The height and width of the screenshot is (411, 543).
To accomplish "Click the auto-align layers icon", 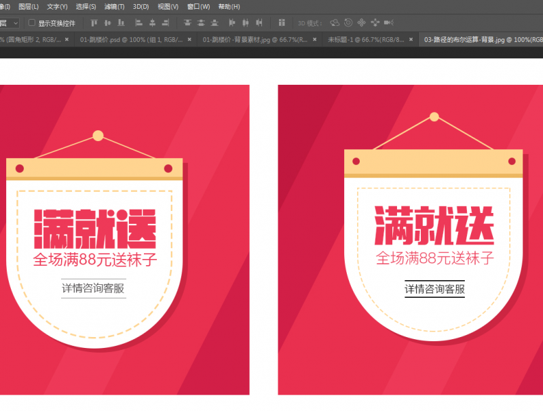I will (x=282, y=23).
